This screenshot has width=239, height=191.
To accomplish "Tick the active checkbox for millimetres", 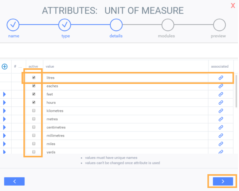I will [34, 136].
